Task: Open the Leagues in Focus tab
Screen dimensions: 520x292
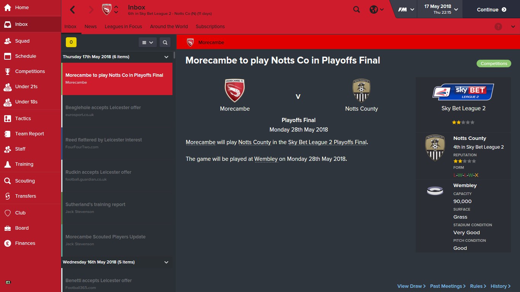Action: coord(123,27)
